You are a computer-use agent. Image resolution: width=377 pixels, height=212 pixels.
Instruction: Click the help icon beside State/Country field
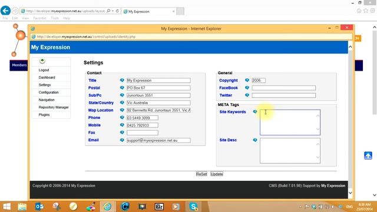pos(122,102)
